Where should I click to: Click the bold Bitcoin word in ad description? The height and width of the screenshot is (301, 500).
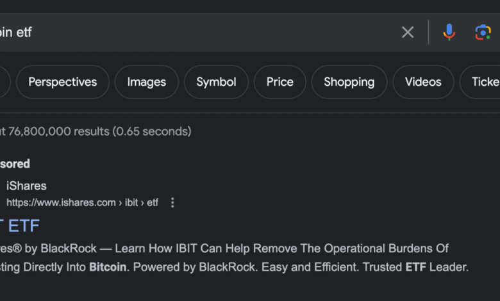[108, 267]
